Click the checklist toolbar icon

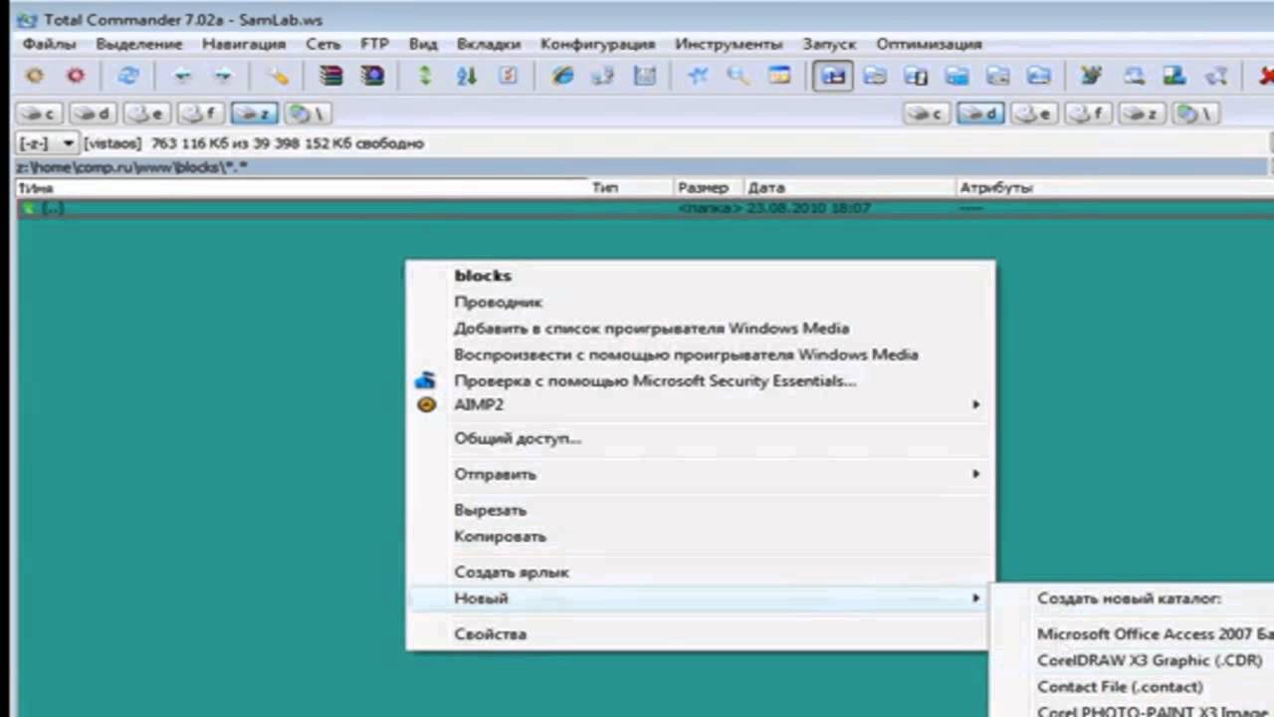508,76
